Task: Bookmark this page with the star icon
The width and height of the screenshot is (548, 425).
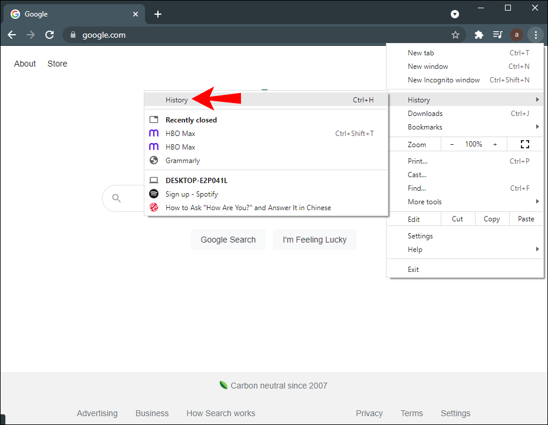Action: coord(455,35)
